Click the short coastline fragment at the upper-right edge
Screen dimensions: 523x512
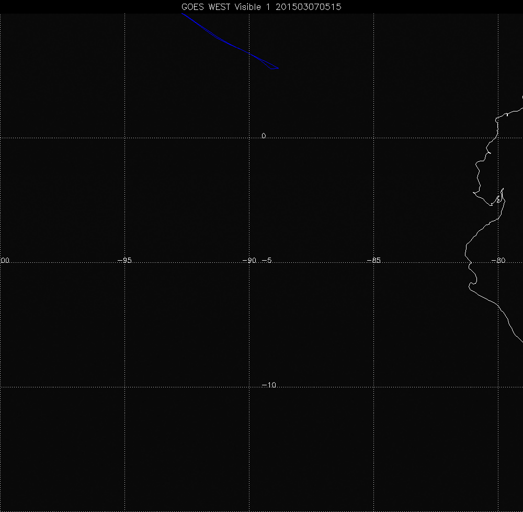tap(522, 97)
